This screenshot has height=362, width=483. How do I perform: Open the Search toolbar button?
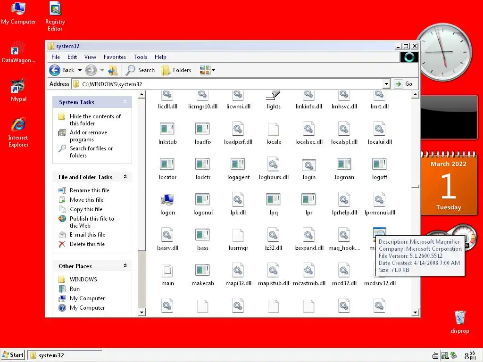tap(141, 70)
